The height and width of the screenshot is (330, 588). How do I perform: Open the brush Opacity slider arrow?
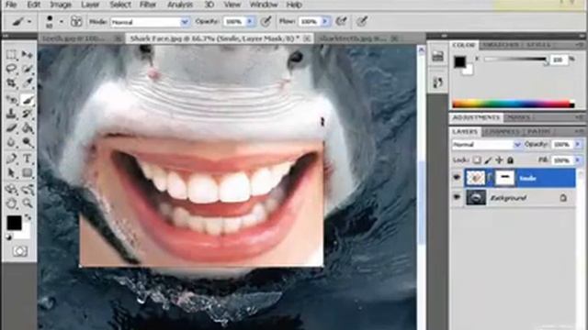(250, 22)
